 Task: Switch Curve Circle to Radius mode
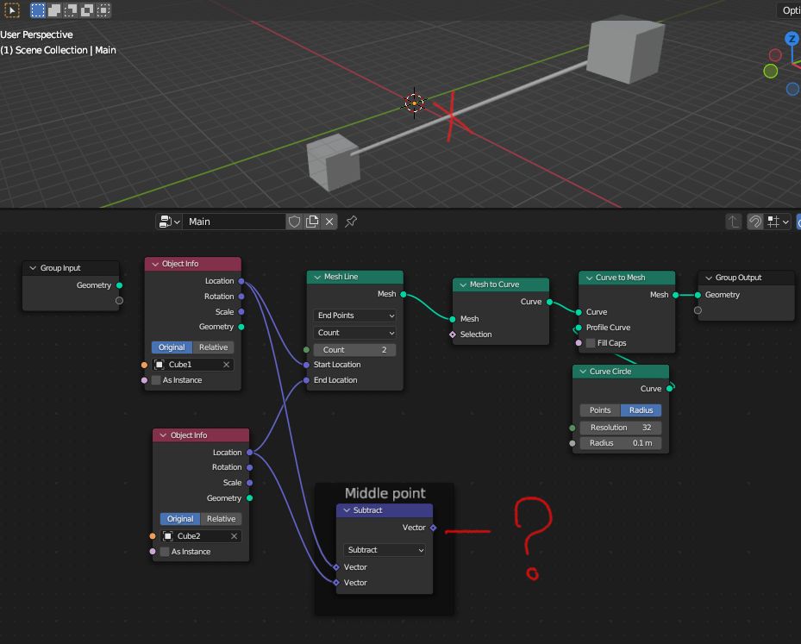click(641, 410)
